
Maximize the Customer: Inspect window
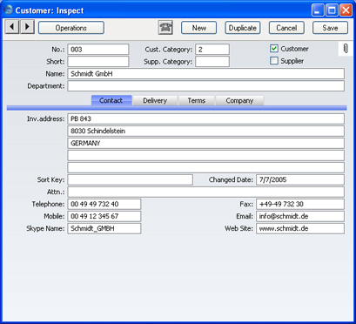[332, 10]
